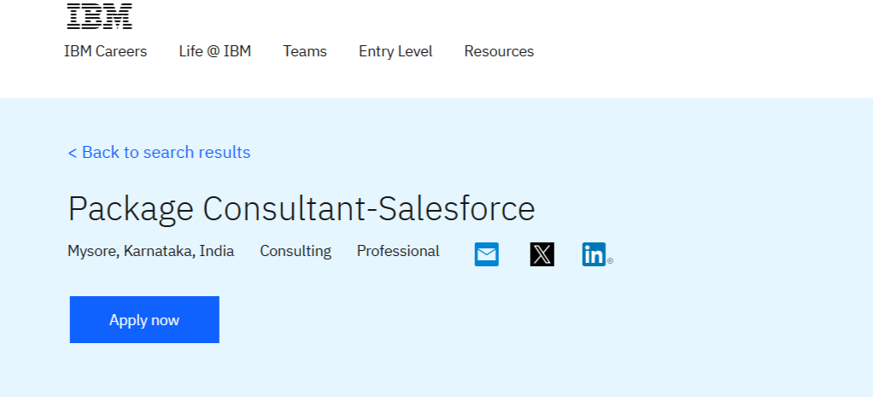Click the registered mark beside LinkedIn icon
This screenshot has height=402, width=873.
click(x=610, y=261)
